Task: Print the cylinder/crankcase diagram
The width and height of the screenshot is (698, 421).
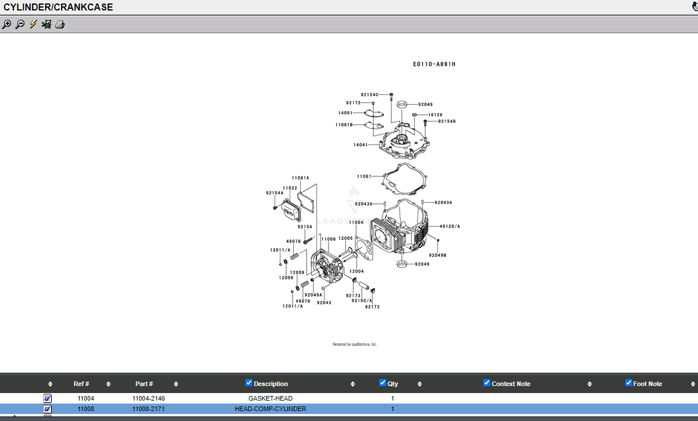Action: point(60,24)
